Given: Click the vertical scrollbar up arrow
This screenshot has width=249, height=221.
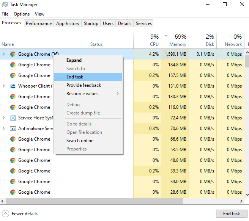Looking at the screenshot, I should coord(247,52).
